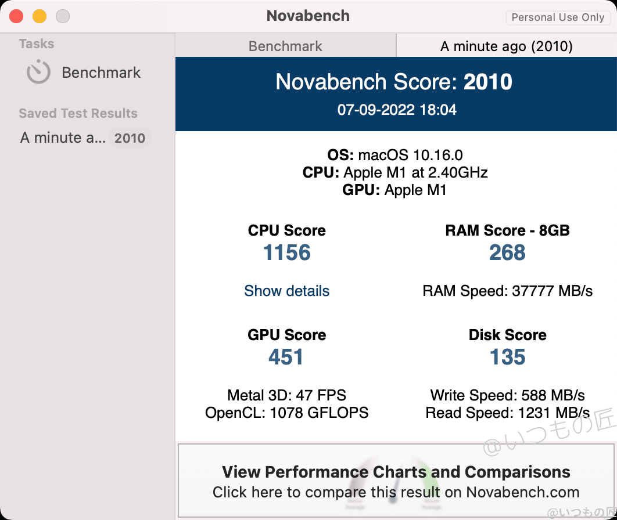Viewport: 617px width, 520px height.
Task: Click the yellow minimize window button
Action: 40,16
